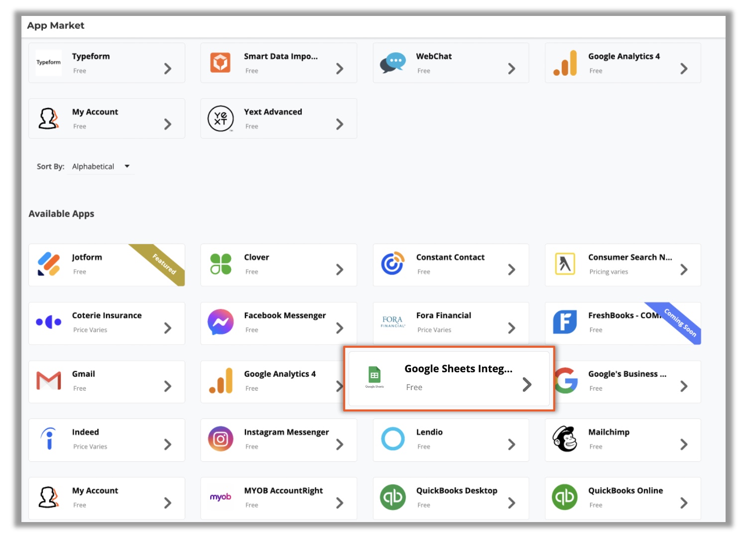Open the Google Sheets Integ... title
The width and height of the screenshot is (742, 541).
coord(458,369)
